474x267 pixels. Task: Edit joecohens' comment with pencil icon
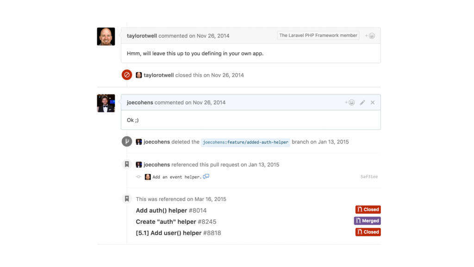362,102
